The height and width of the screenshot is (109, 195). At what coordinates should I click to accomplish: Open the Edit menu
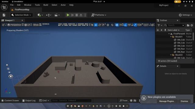[19, 5]
